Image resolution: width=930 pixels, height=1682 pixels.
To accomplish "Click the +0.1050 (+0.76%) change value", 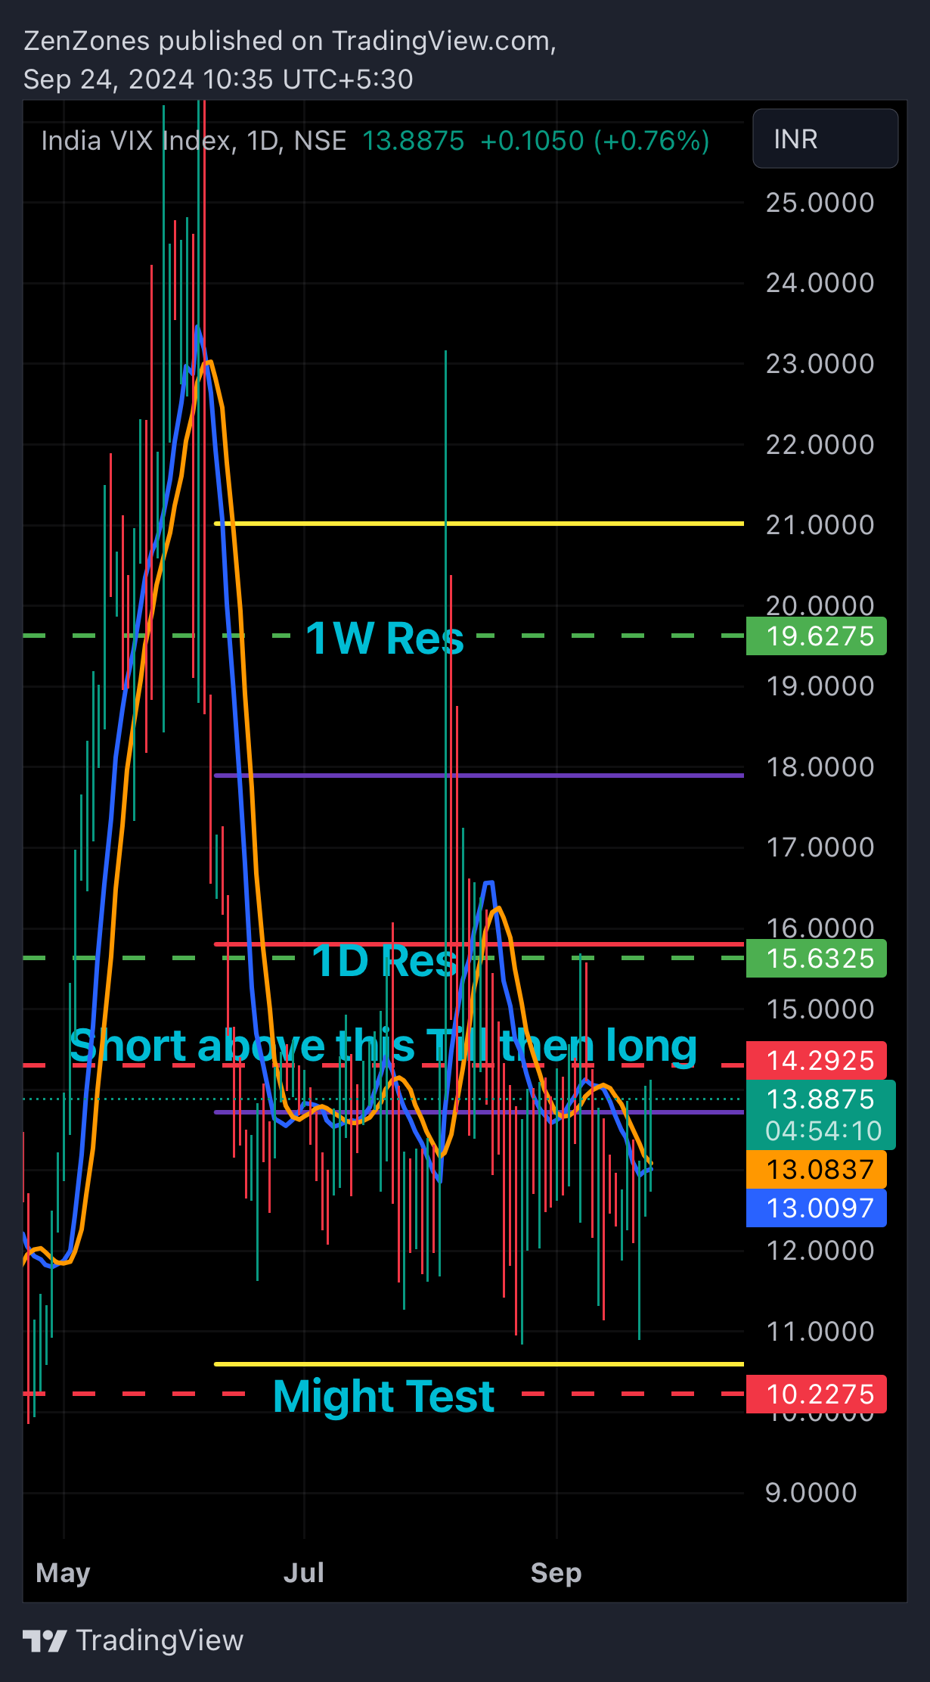I will pyautogui.click(x=595, y=141).
